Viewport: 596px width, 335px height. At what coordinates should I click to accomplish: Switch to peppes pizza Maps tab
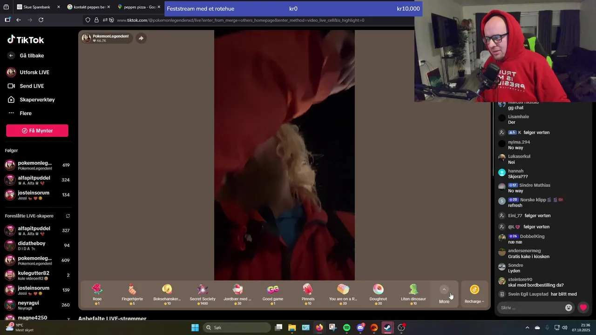pos(139,7)
